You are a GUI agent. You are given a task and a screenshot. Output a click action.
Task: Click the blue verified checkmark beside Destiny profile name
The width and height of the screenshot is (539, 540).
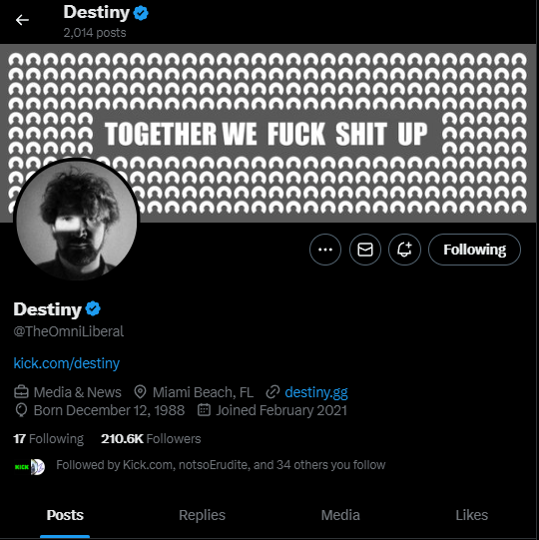[93, 308]
